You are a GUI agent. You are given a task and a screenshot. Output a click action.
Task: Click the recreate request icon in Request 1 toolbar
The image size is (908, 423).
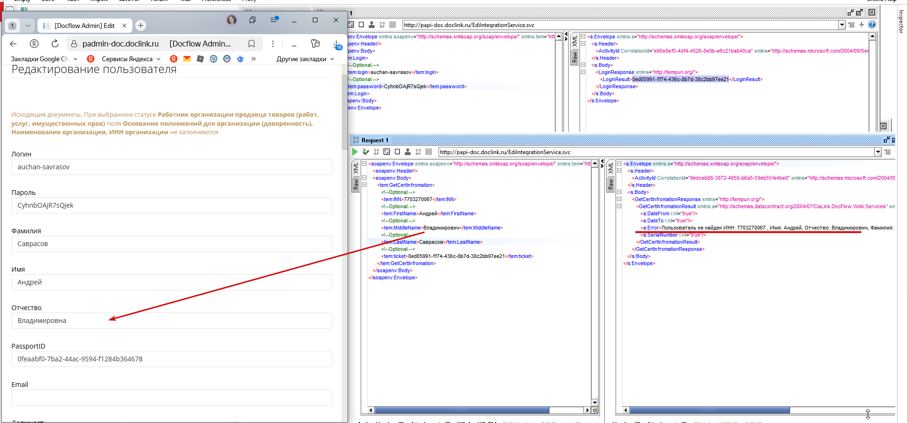pos(387,152)
